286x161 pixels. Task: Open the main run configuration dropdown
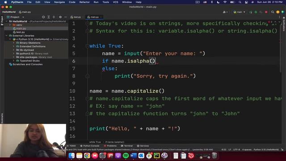coord(240,12)
